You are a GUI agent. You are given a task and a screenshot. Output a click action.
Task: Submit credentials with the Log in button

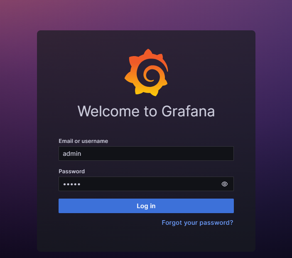[146, 206]
